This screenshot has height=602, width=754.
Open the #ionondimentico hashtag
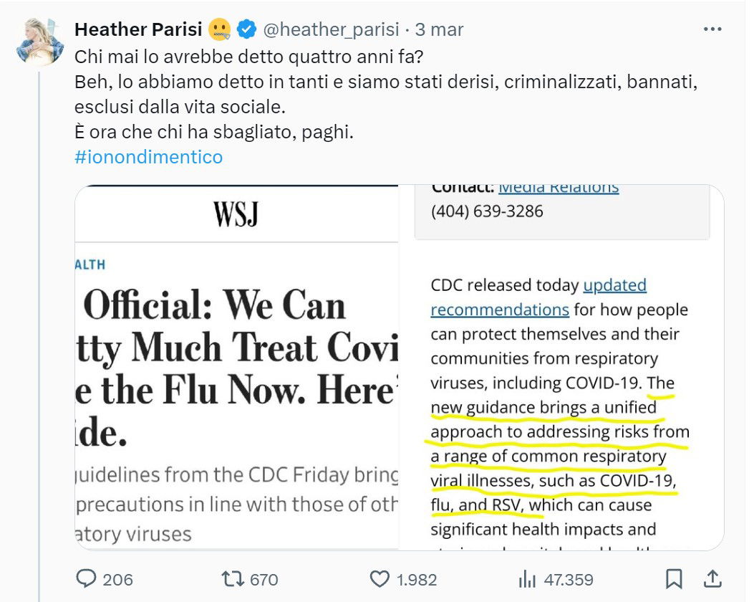[x=148, y=157]
